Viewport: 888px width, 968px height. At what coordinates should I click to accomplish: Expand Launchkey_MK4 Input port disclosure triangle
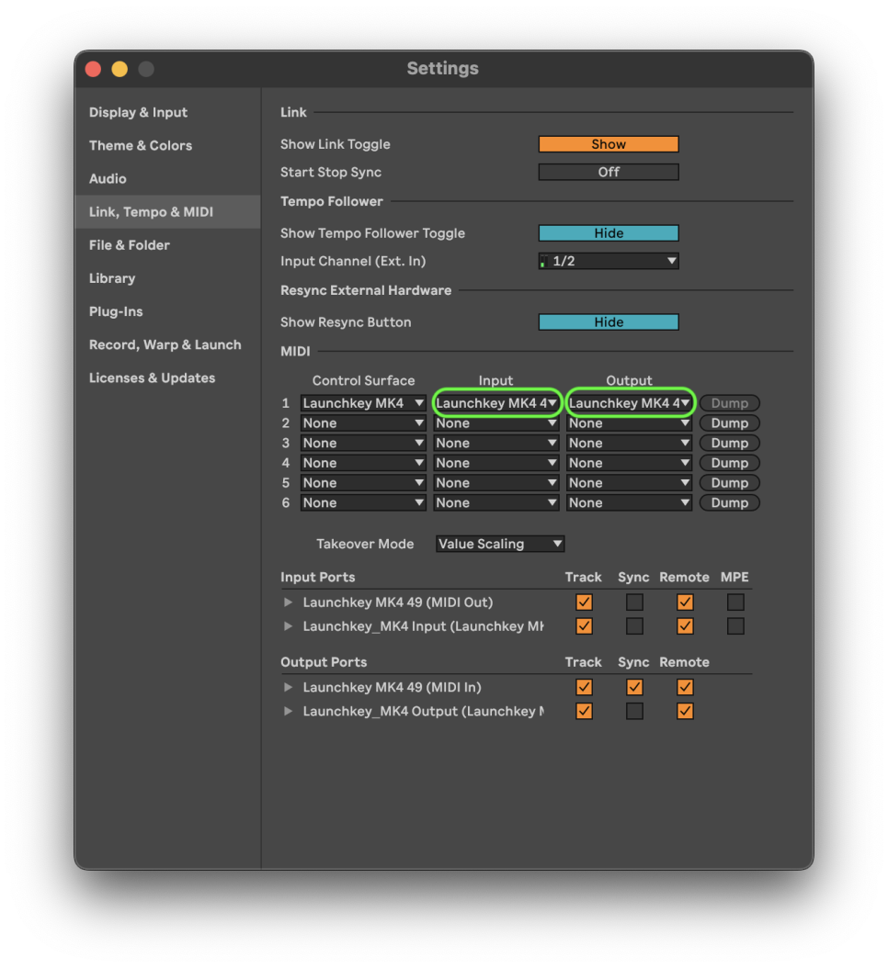pos(288,626)
